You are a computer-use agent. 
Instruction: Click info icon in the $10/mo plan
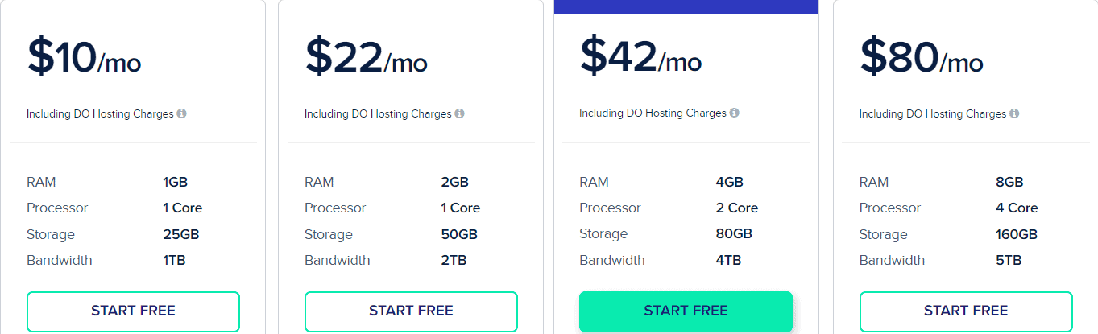tap(182, 113)
